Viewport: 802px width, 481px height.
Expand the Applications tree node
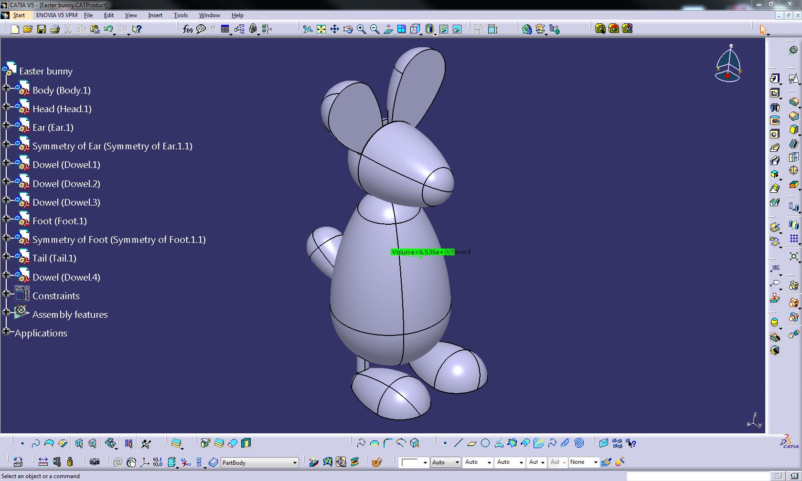6,331
